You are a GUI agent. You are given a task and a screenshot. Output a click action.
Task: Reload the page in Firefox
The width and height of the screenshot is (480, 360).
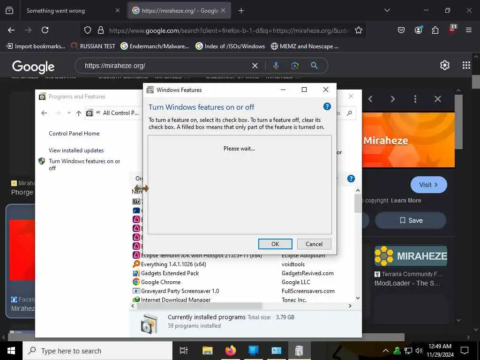click(45, 30)
